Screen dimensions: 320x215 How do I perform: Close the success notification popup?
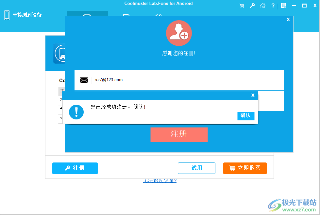[253, 95]
